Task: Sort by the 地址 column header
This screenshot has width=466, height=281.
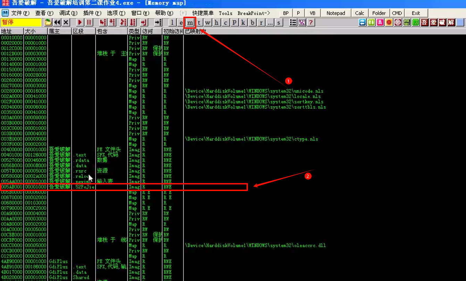Action: pyautogui.click(x=12, y=31)
